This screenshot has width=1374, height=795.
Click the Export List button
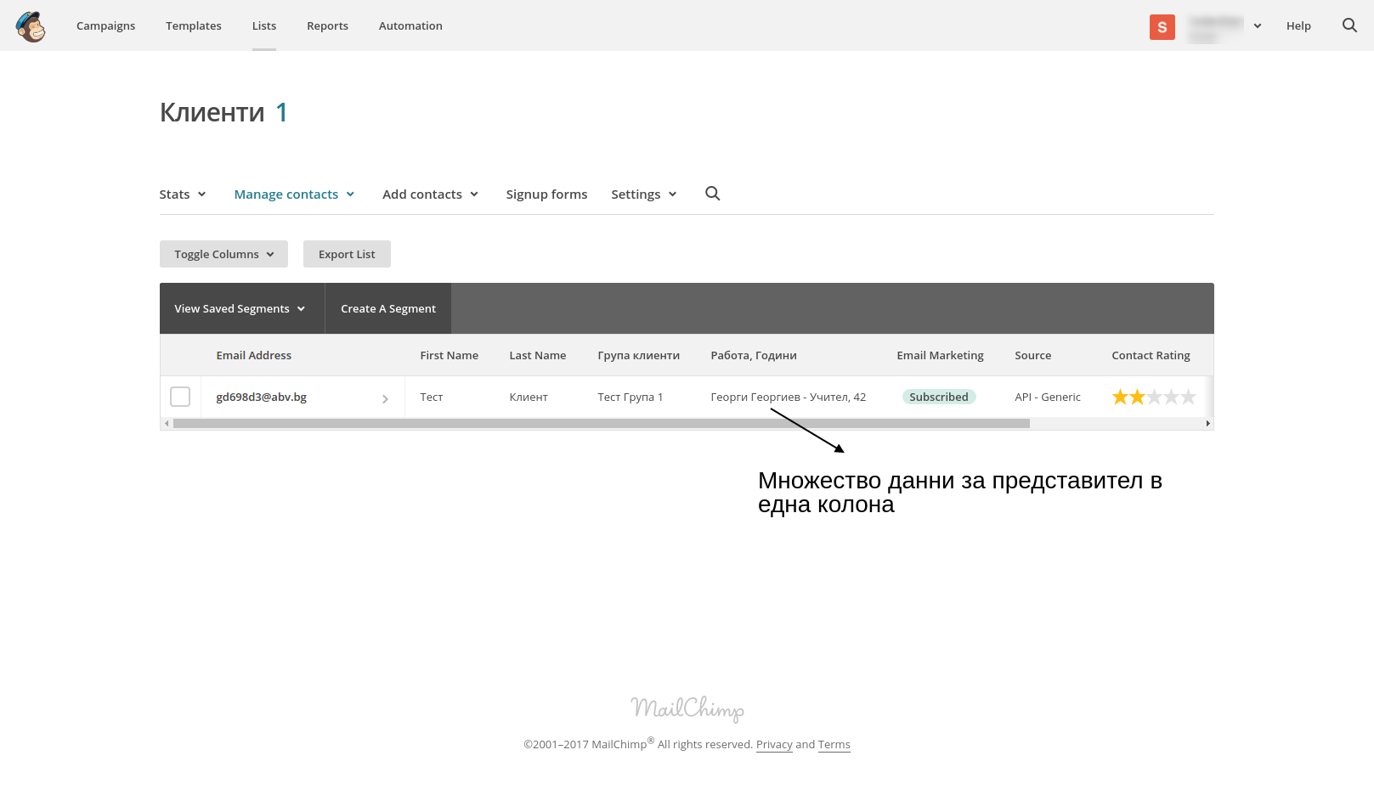(x=347, y=254)
